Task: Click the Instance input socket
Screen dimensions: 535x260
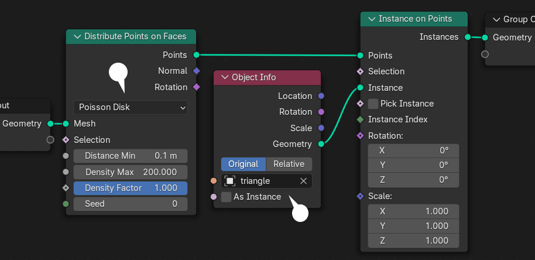Action: 360,88
